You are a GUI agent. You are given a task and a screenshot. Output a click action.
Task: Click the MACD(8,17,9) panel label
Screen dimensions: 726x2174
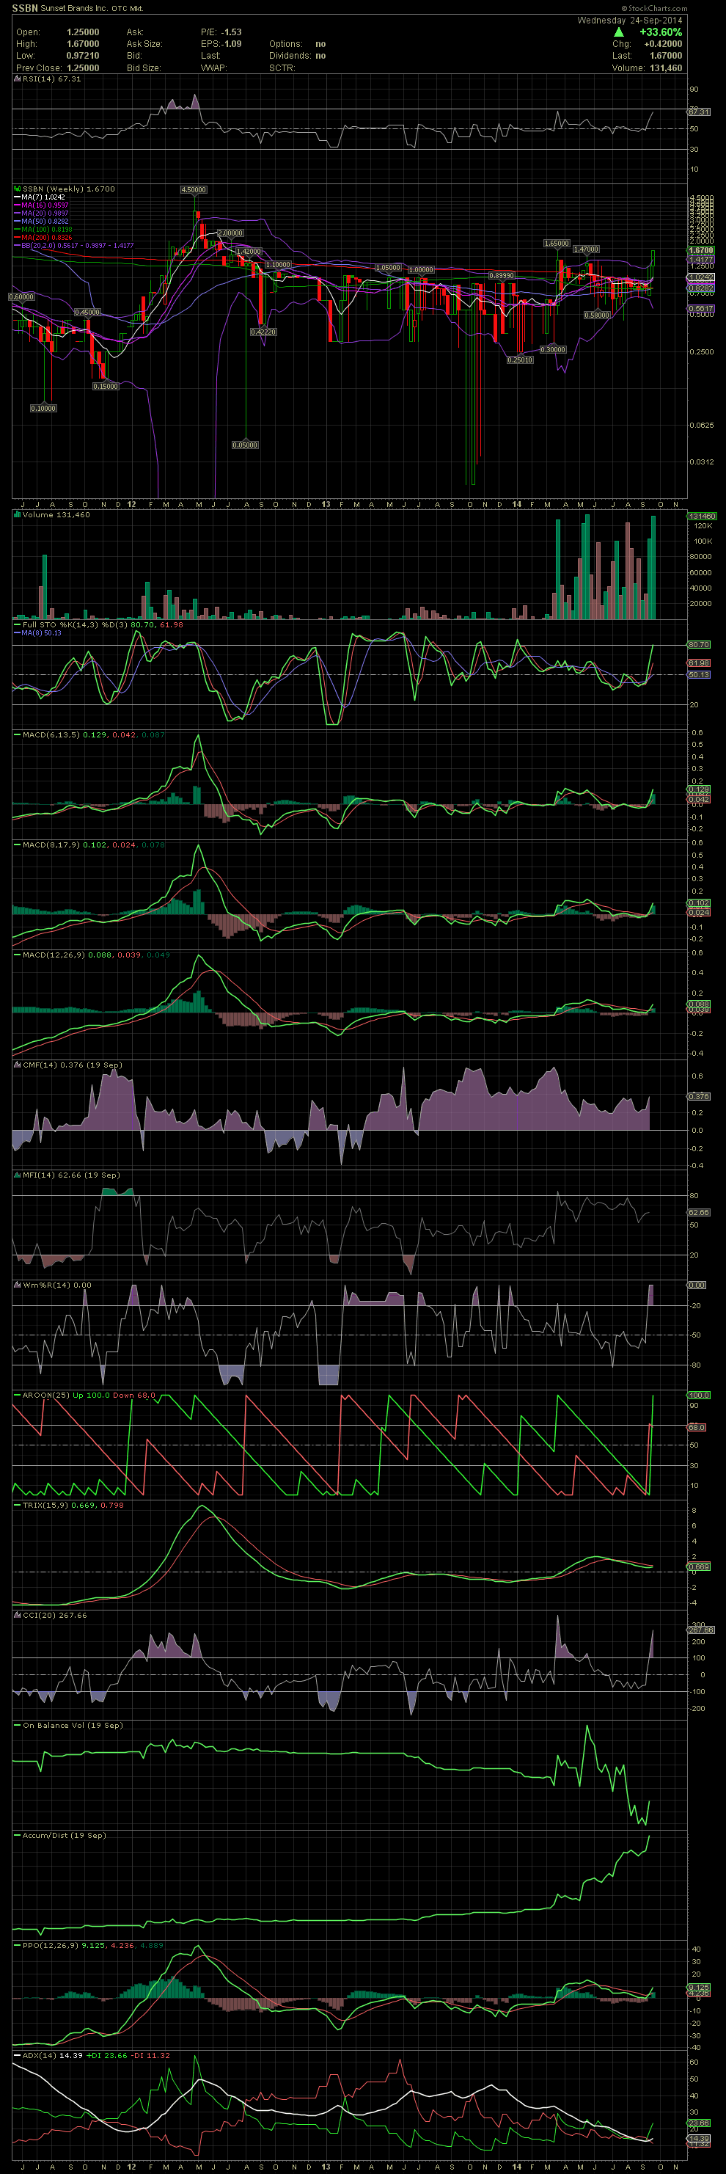point(89,845)
